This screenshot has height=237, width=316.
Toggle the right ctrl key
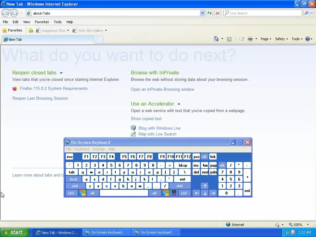184,193
